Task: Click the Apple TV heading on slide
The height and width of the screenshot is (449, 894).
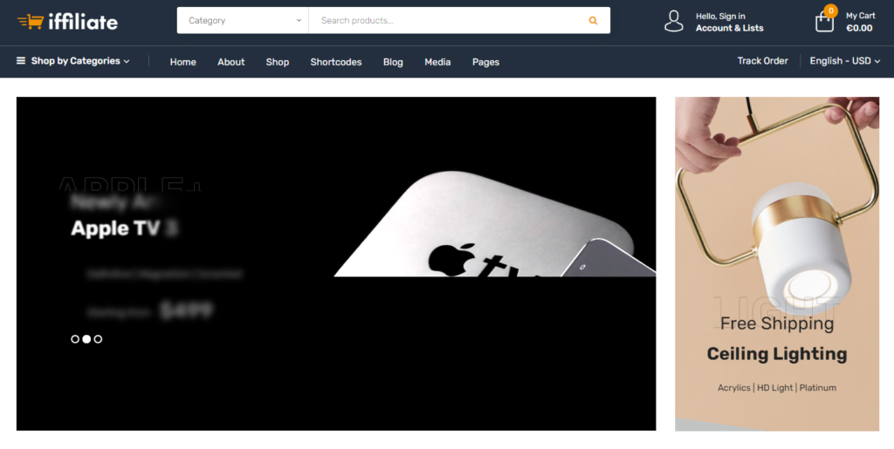Action: pyautogui.click(x=124, y=228)
